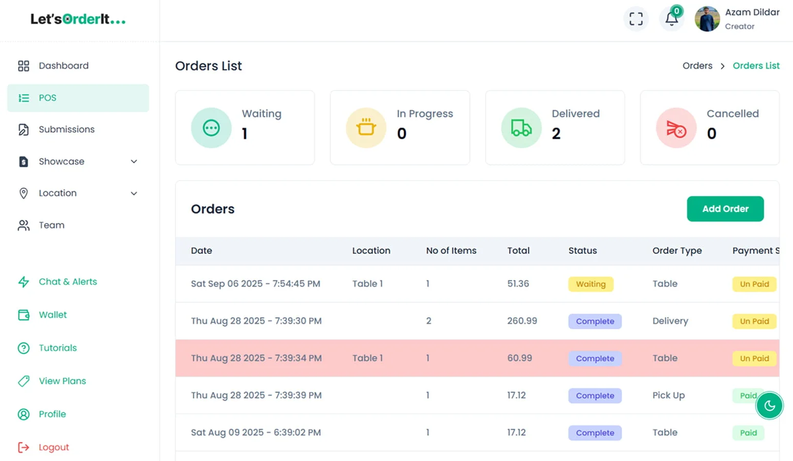Select the Dashboard grid icon
The image size is (793, 461).
pyautogui.click(x=23, y=65)
